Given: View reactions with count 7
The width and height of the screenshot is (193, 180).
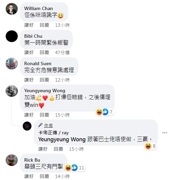Looking at the screenshot, I should pos(105,112).
